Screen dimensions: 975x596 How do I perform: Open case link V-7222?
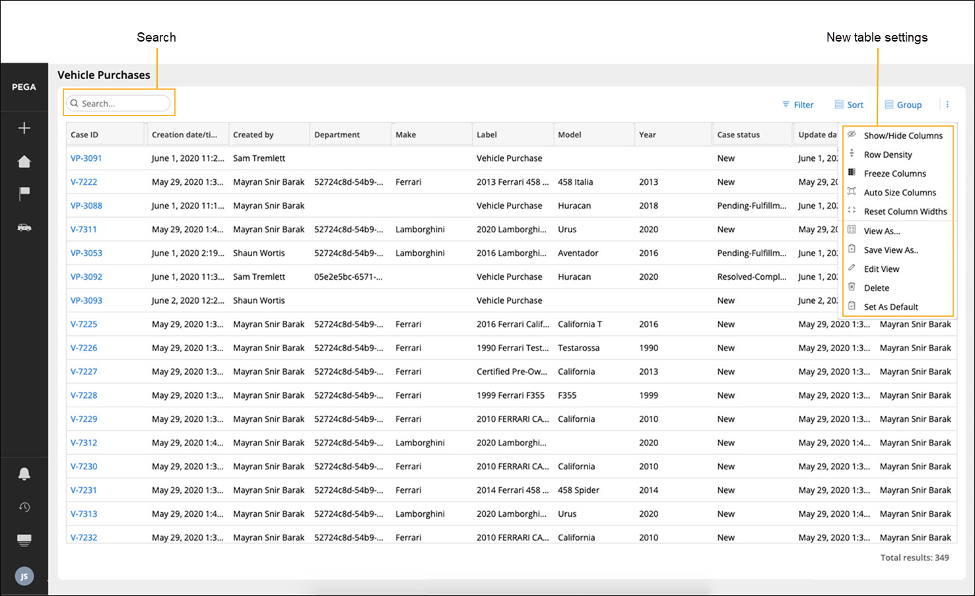pos(84,182)
